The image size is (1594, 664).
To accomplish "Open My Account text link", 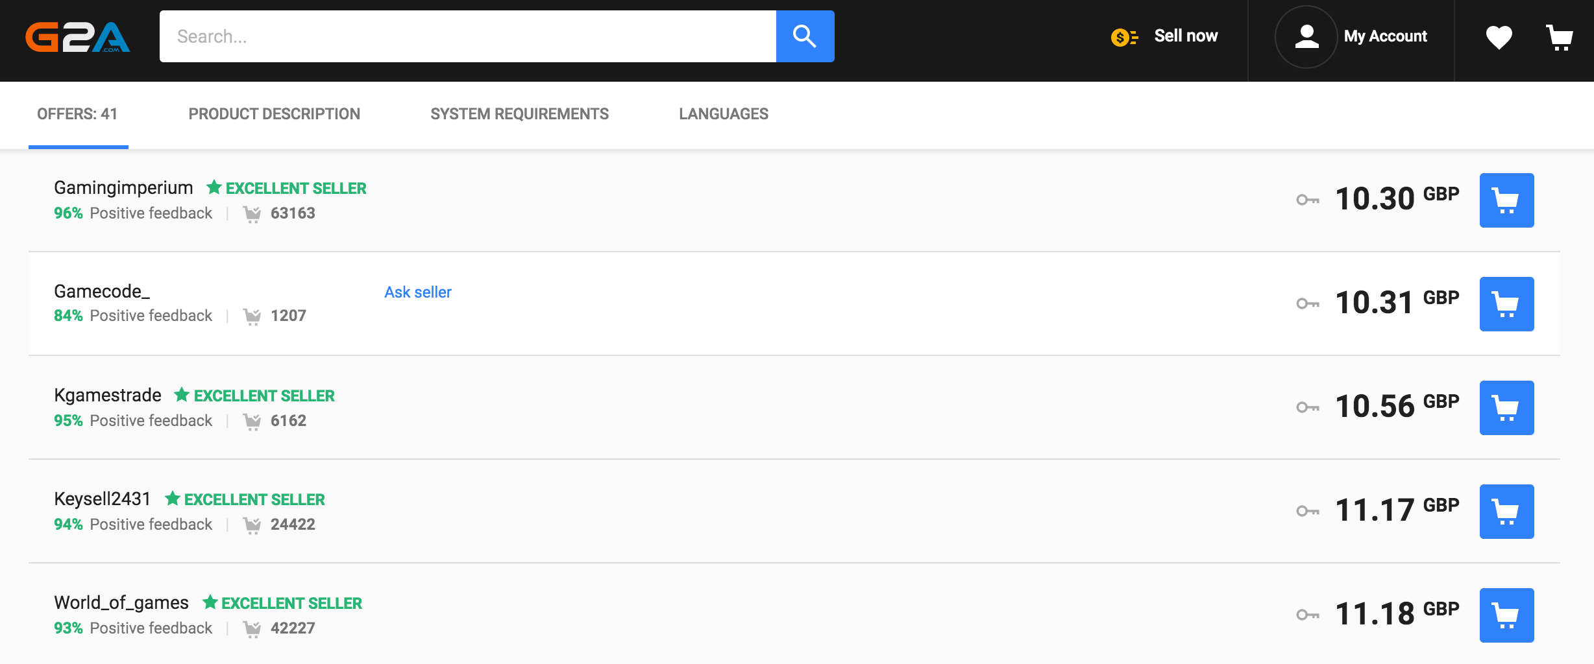I will tap(1386, 36).
